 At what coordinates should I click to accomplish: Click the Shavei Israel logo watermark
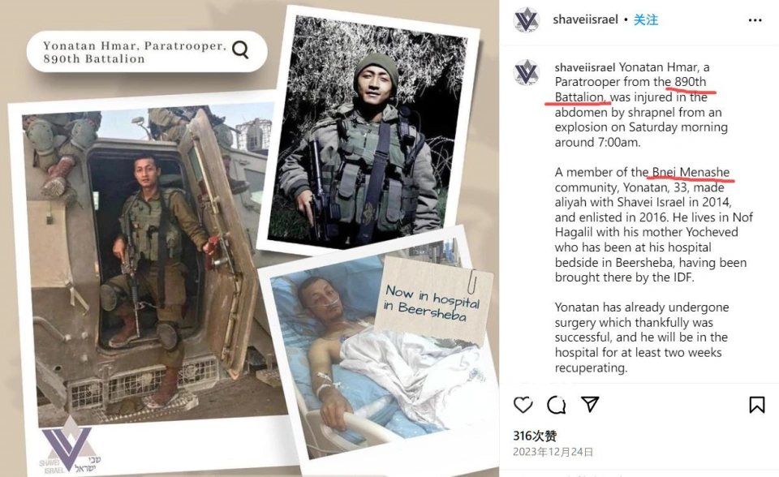pyautogui.click(x=69, y=445)
